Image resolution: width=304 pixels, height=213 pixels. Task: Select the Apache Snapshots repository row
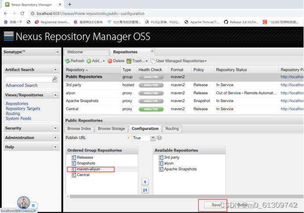click(x=183, y=101)
